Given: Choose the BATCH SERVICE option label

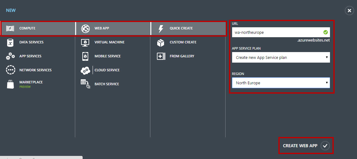Looking at the screenshot, I should click(107, 84).
